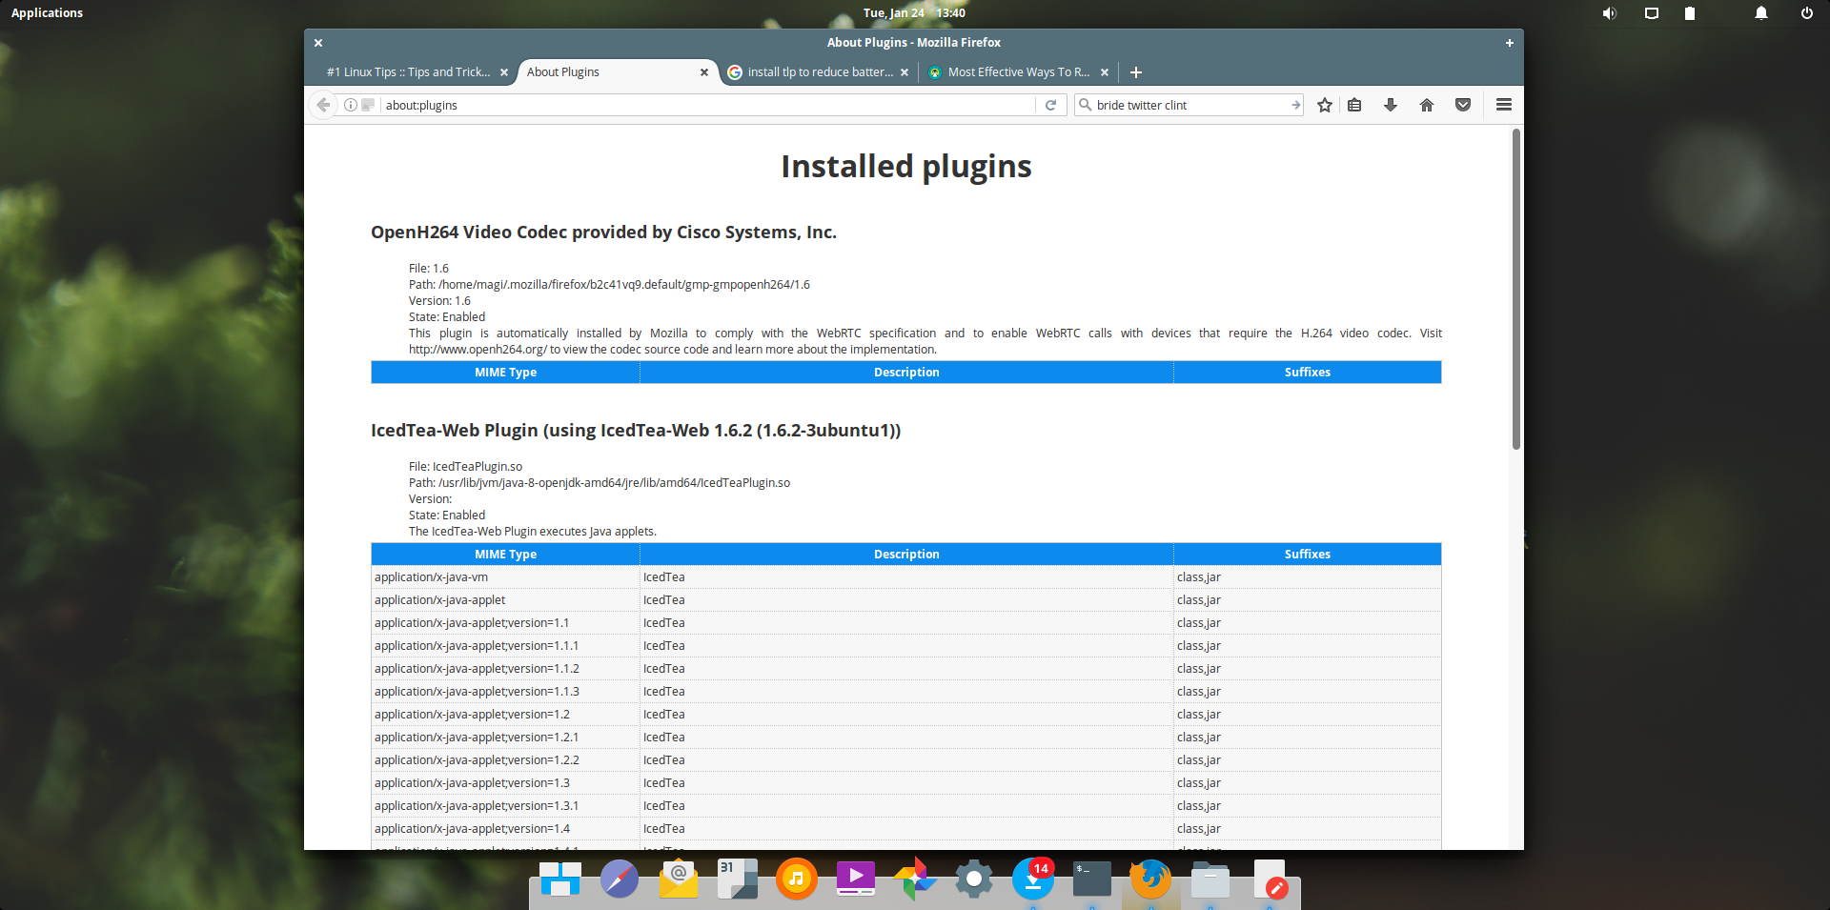Open the Photos app in dock
The height and width of the screenshot is (910, 1830).
pos(915,879)
